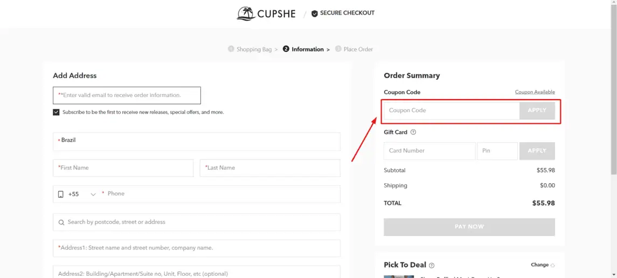Click the Gift Card help question icon

[x=413, y=132]
